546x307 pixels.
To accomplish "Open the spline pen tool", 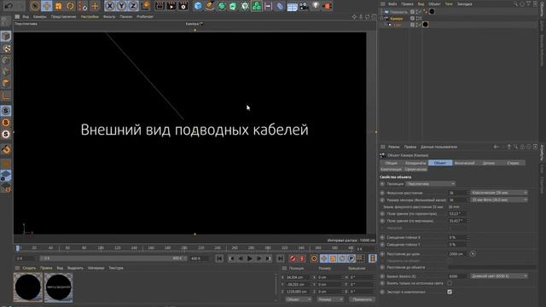I will coord(210,6).
